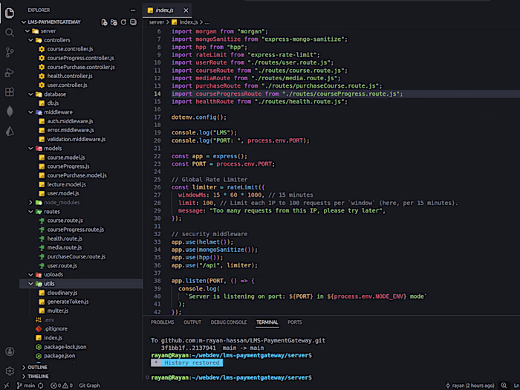520x390 pixels.
Task: Open the Extensions view
Action: point(9,92)
